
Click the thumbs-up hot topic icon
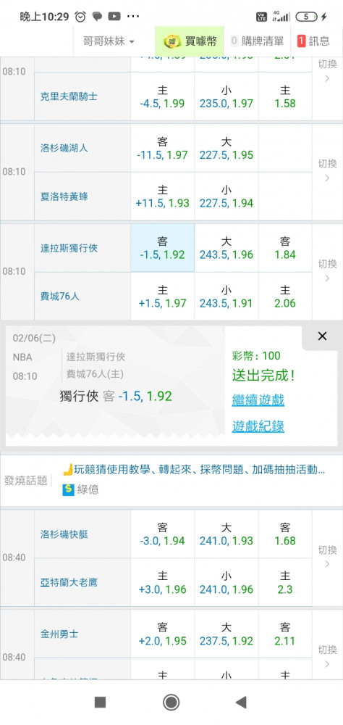coord(68,470)
